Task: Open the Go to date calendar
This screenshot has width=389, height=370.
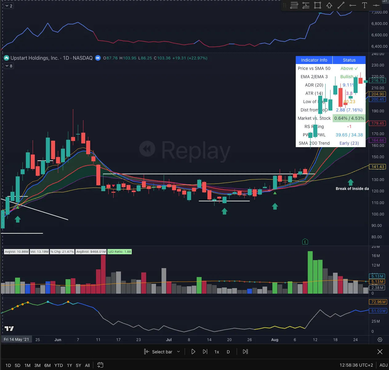Action: click(x=100, y=365)
